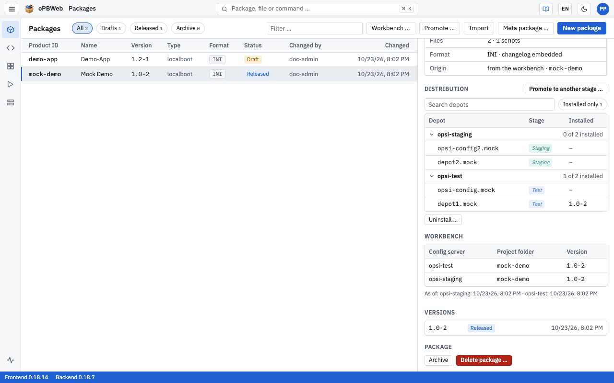Toggle dark mode with the moon icon

pos(584,9)
